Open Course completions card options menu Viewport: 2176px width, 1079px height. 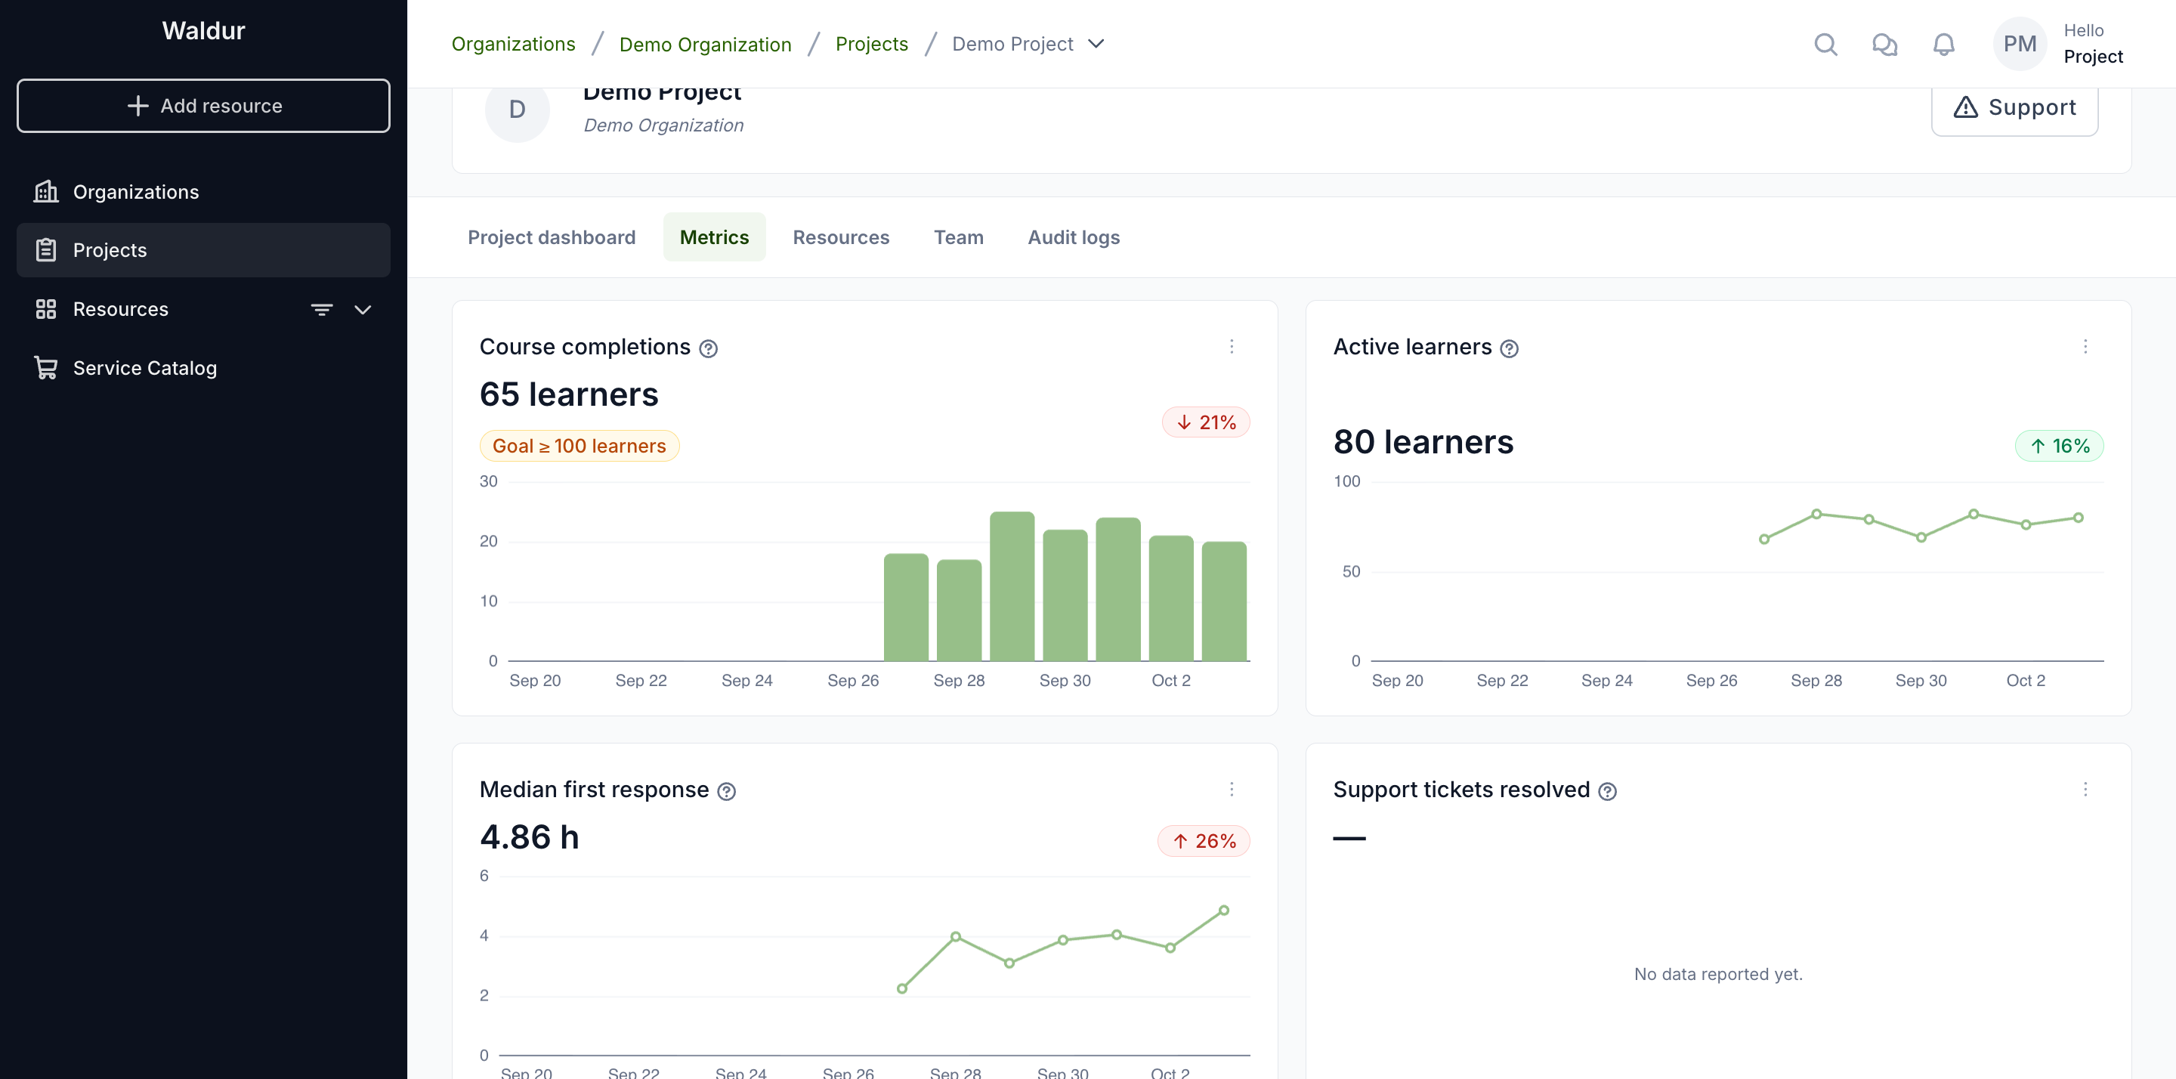coord(1232,346)
